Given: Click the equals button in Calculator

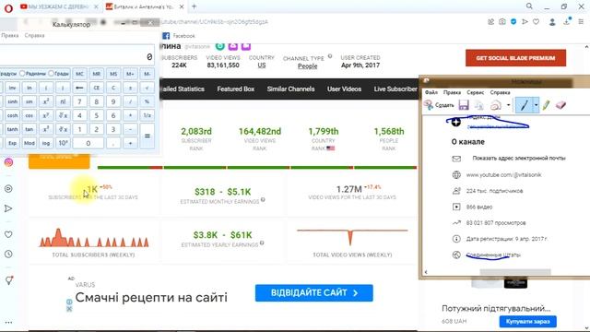Looking at the screenshot, I should coord(147,136).
